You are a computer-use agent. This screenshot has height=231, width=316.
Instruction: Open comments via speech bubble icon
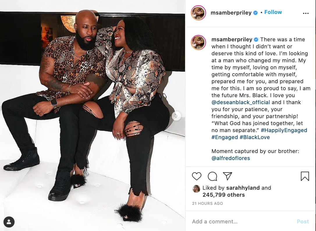[212, 176]
